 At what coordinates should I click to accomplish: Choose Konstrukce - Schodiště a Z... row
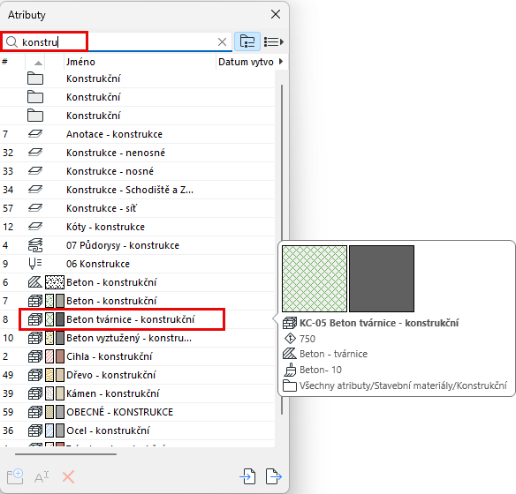(x=137, y=190)
